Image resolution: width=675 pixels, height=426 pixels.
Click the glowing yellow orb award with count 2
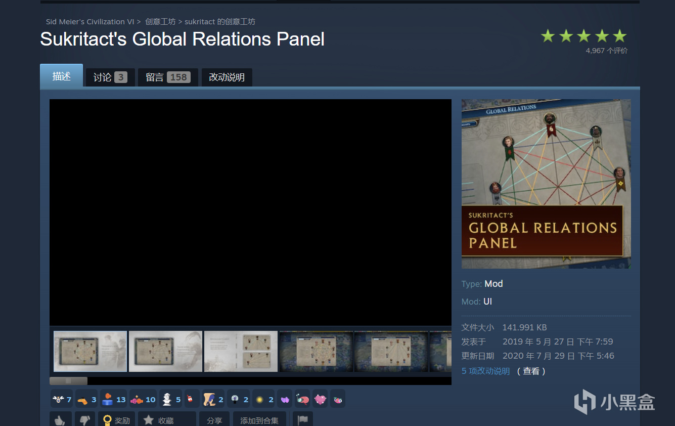264,400
